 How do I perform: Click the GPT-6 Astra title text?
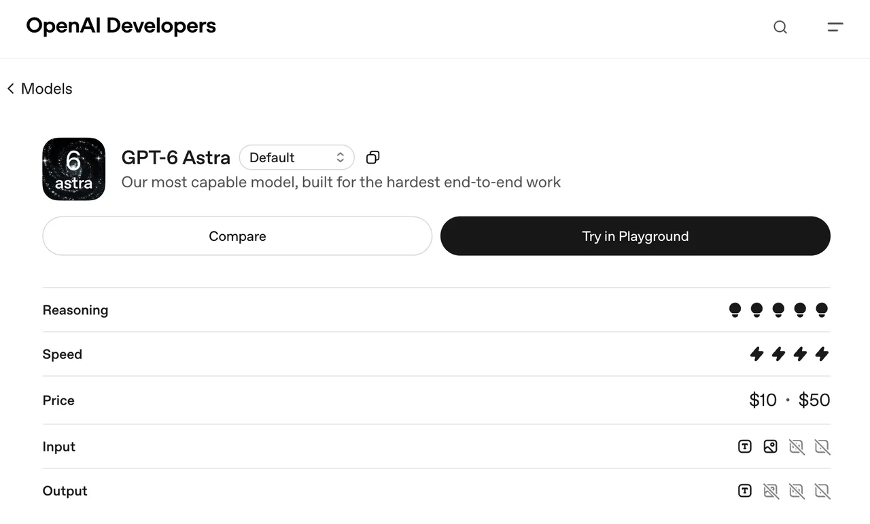click(176, 157)
